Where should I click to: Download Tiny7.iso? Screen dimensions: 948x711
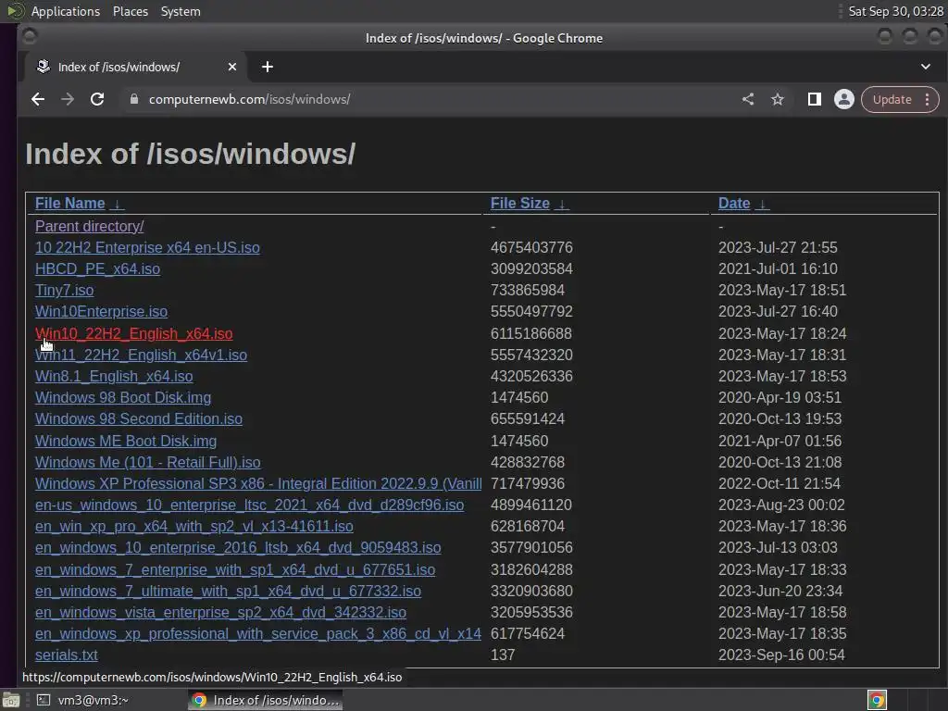64,290
